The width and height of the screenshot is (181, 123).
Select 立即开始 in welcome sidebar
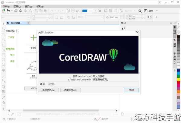[x=10, y=31]
